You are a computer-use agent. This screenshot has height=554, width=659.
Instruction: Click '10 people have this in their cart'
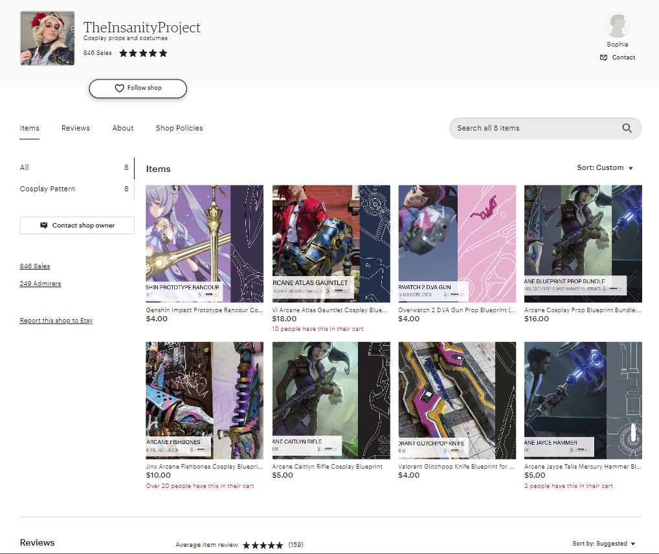tap(318, 329)
